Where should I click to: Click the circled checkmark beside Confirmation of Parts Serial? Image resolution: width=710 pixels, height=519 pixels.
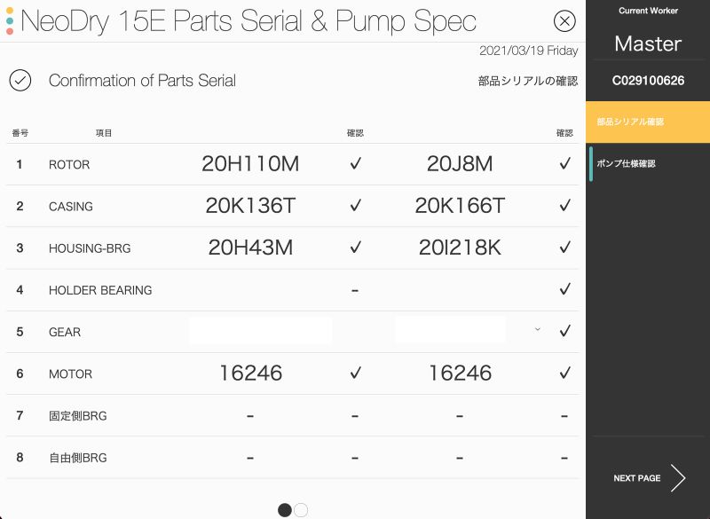(x=20, y=81)
